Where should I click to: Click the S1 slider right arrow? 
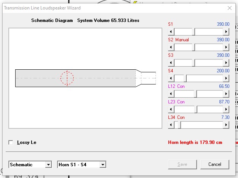(x=226, y=32)
